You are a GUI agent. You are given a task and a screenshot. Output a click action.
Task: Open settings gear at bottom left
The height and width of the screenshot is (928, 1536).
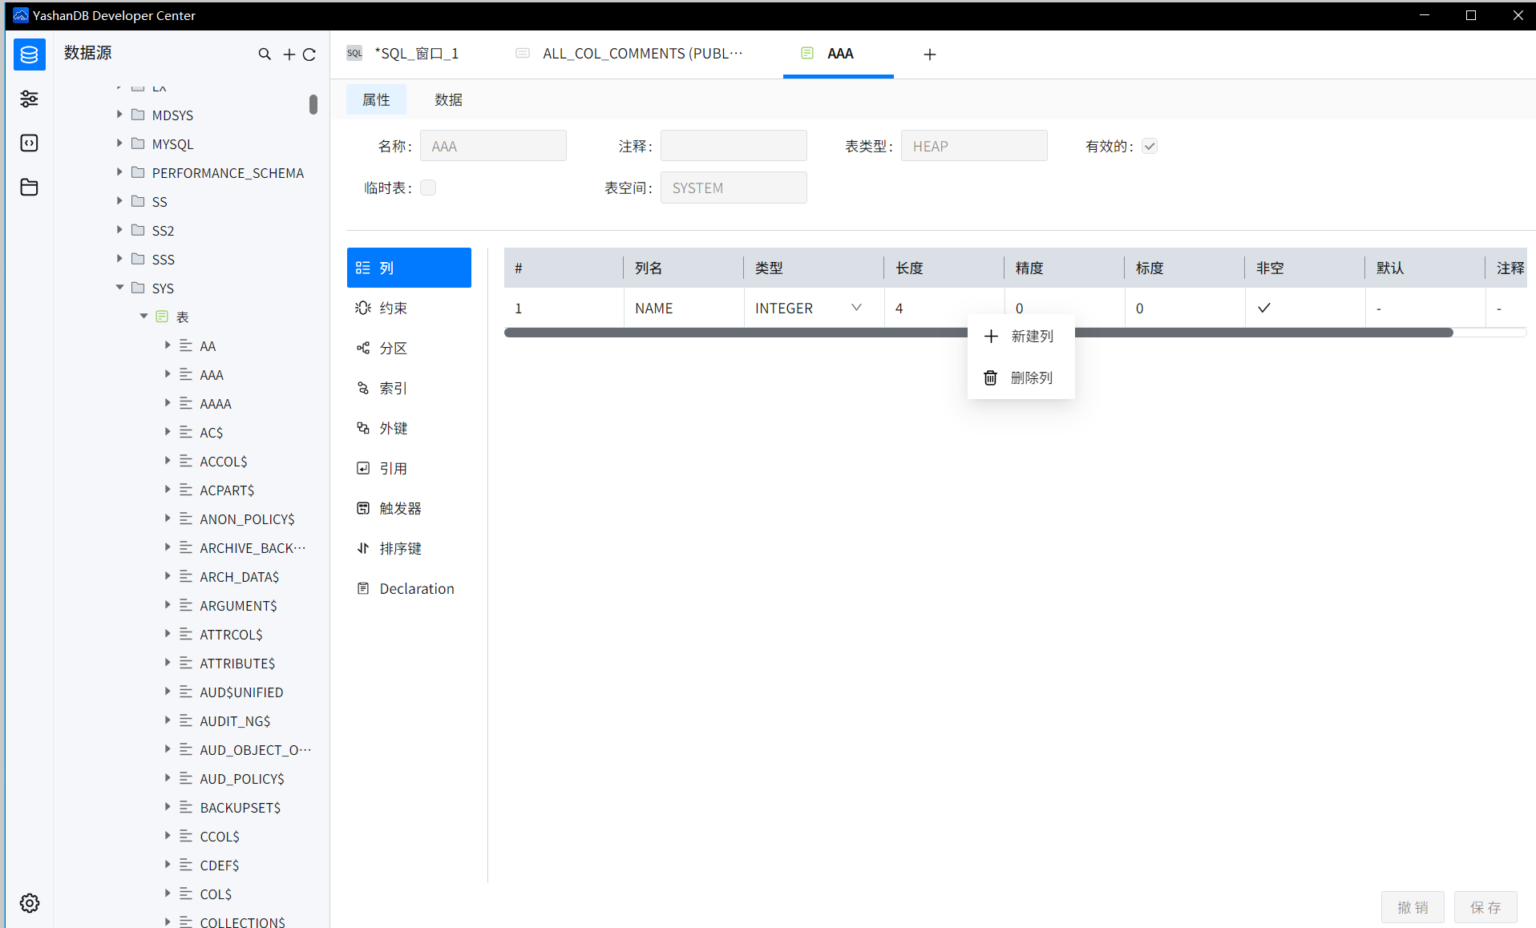coord(30,903)
